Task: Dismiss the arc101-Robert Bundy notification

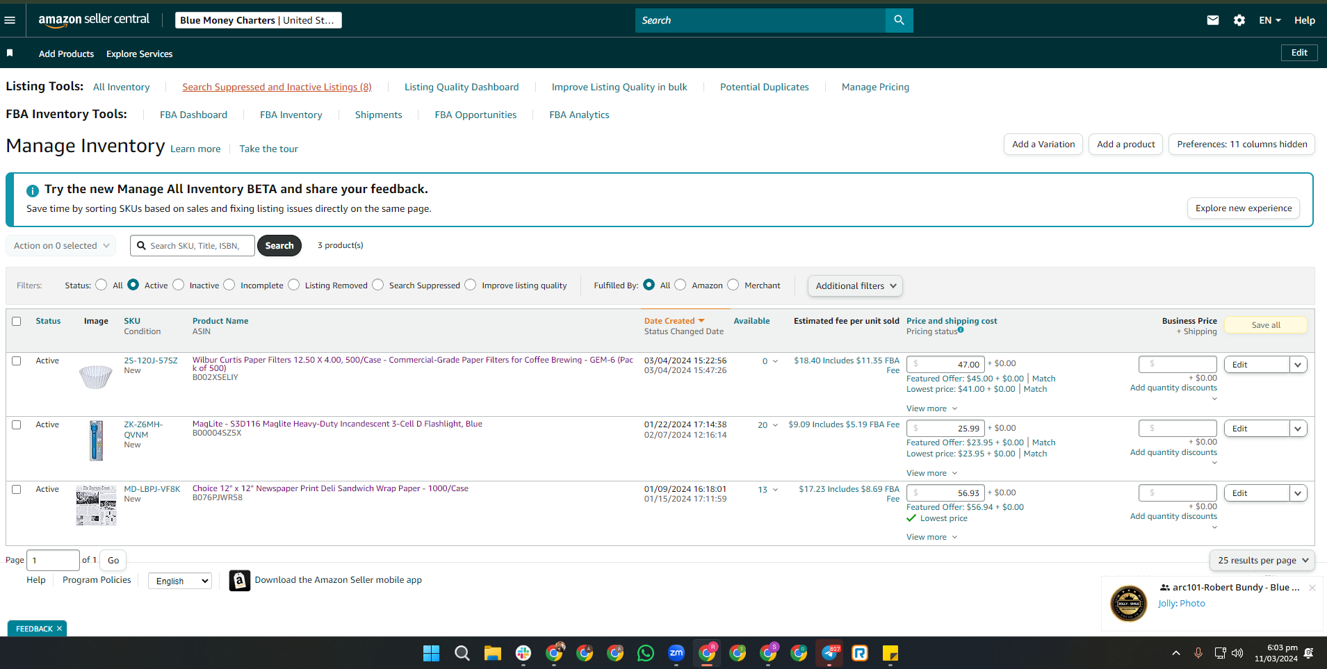Action: [1312, 588]
